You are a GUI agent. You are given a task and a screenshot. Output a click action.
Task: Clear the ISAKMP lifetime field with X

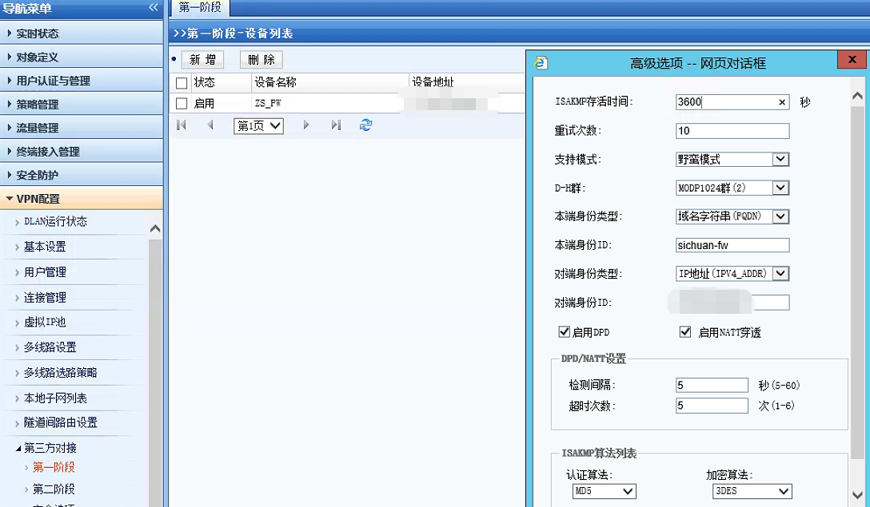(x=782, y=102)
